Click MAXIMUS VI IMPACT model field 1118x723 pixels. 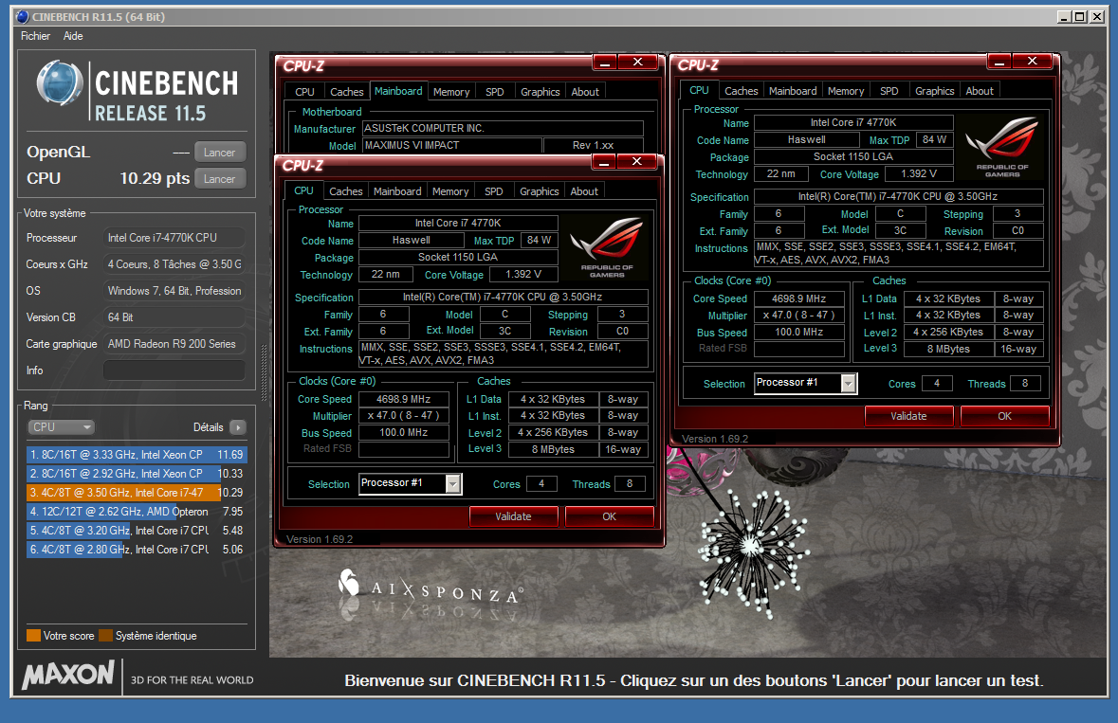point(452,145)
